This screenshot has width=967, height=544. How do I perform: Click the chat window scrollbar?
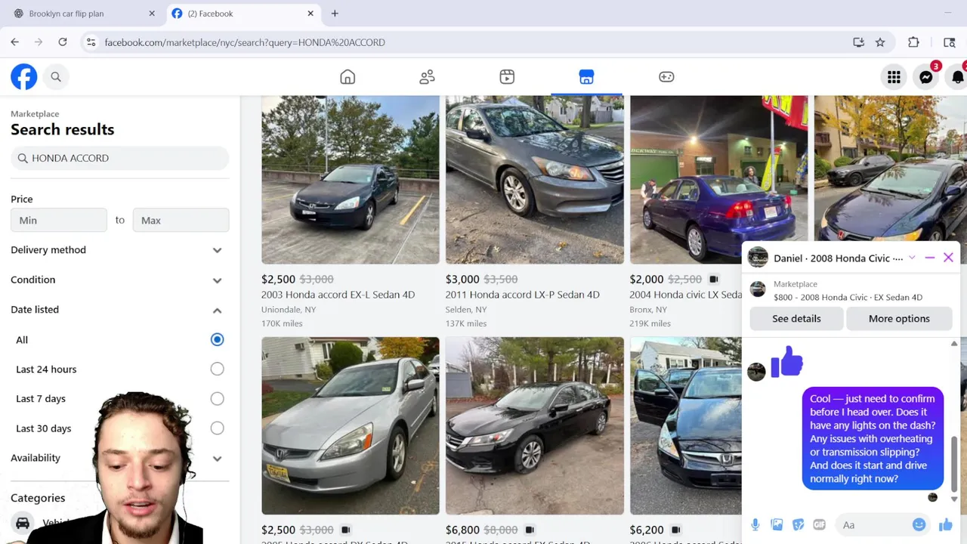pyautogui.click(x=954, y=462)
